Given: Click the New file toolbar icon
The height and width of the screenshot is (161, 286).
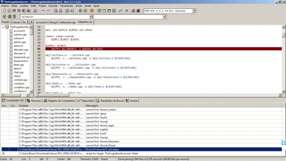Looking at the screenshot, I should pos(4,11).
